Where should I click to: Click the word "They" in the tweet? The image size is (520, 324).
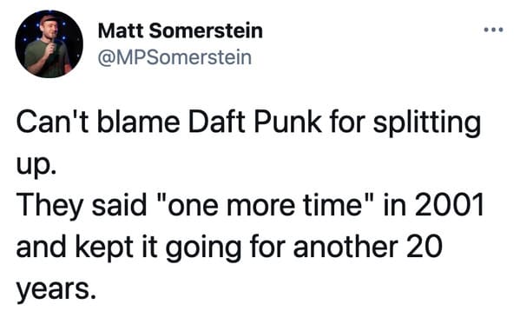tap(49, 206)
